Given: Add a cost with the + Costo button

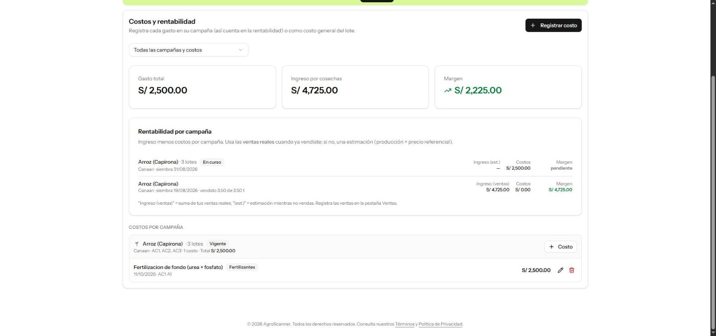Looking at the screenshot, I should pyautogui.click(x=560, y=247).
